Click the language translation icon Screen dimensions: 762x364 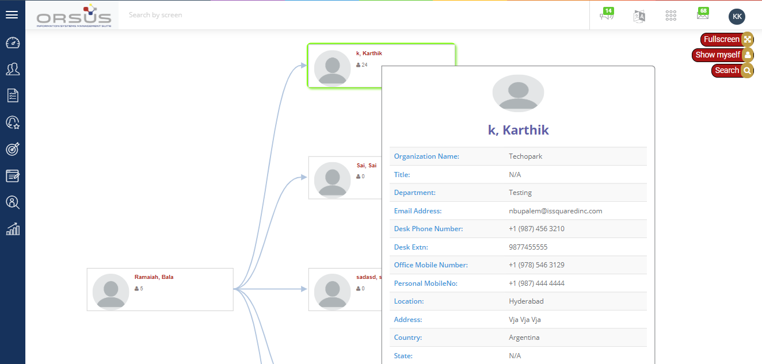pyautogui.click(x=639, y=16)
